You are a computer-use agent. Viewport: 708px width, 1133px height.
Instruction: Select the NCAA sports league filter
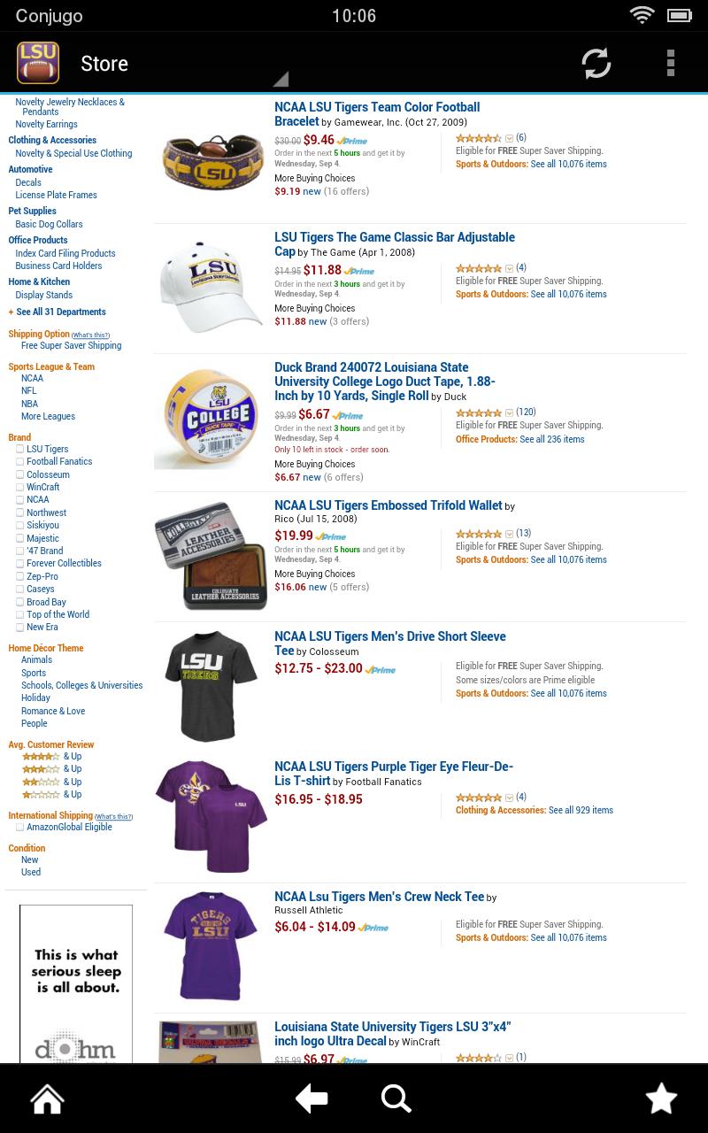pos(32,378)
